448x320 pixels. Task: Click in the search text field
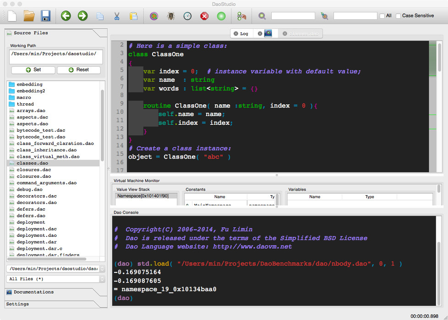coord(293,16)
